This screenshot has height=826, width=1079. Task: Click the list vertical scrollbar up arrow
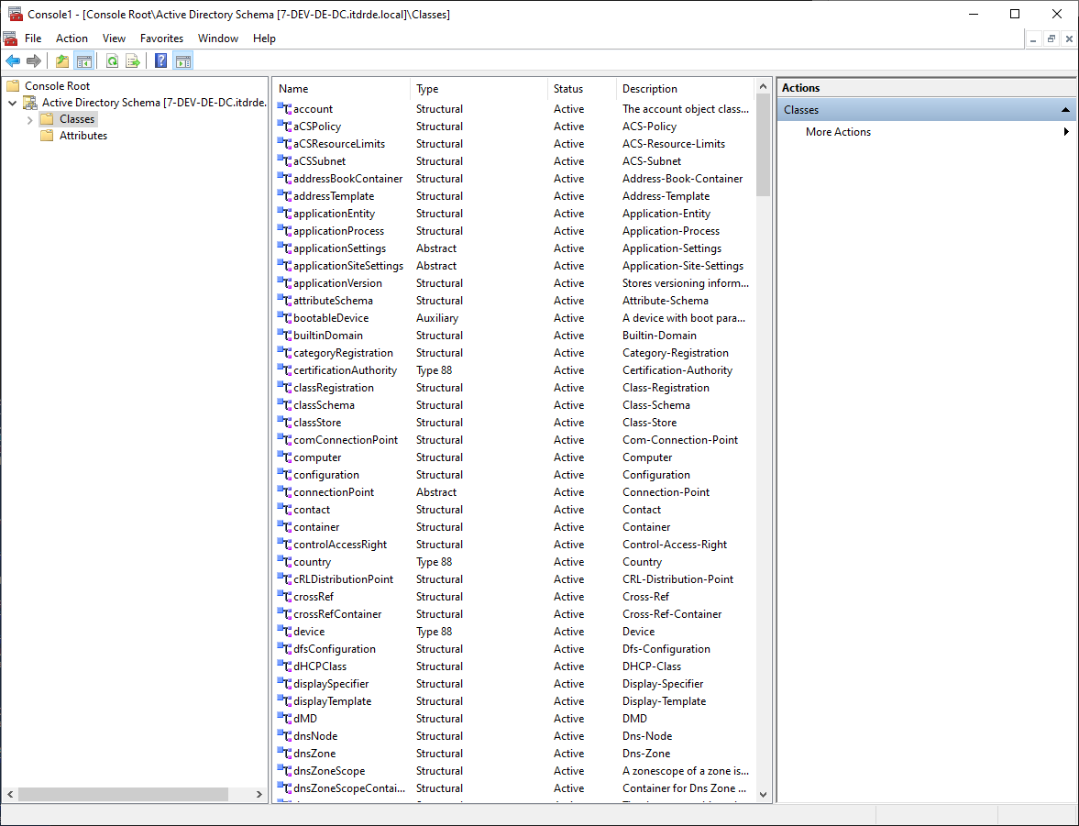(763, 87)
